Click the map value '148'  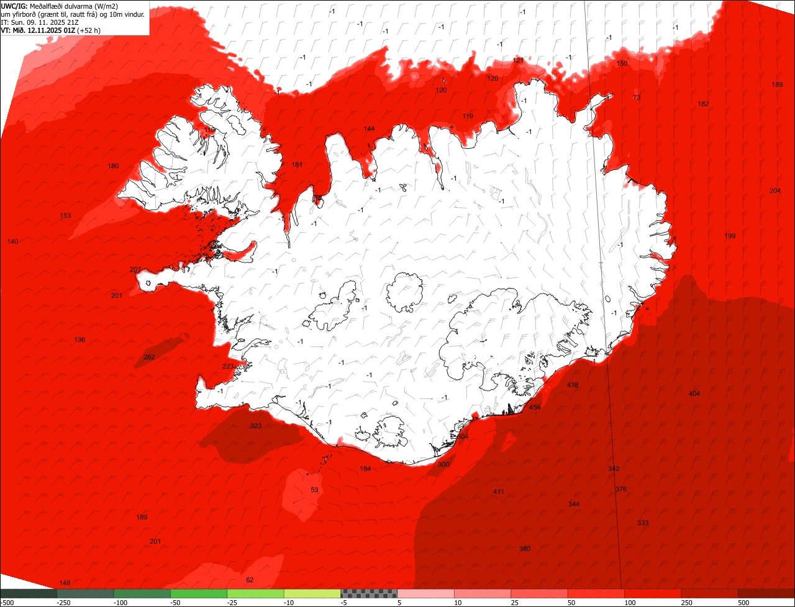[x=65, y=583]
